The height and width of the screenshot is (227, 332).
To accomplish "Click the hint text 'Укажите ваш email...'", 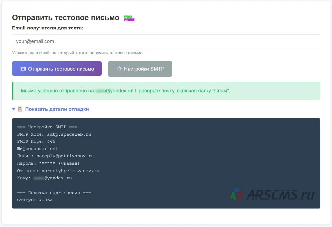I will pos(77,53).
